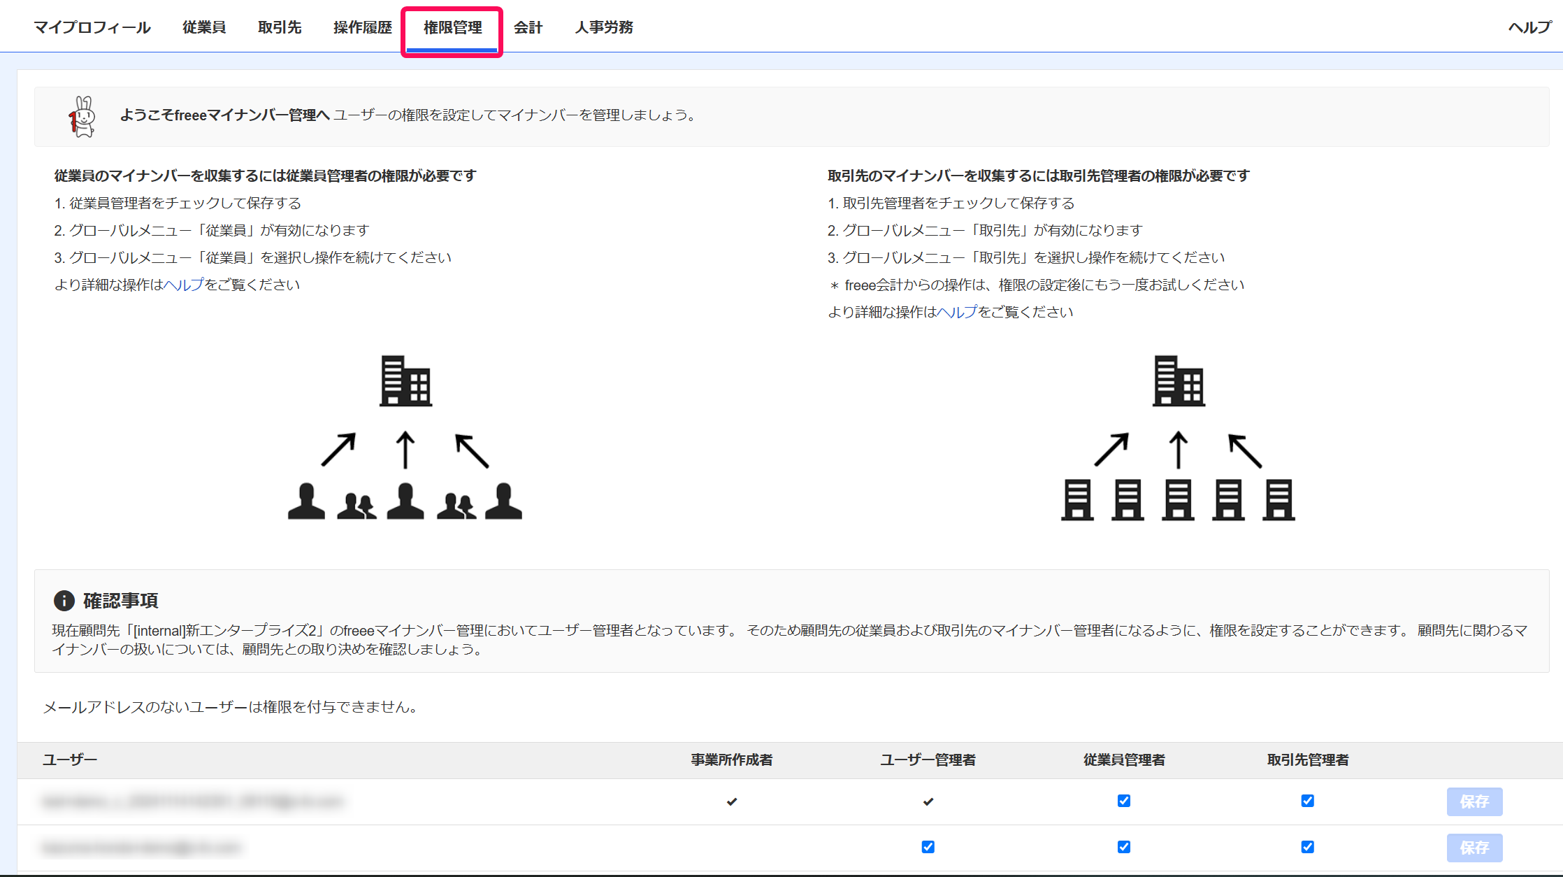
Task: Open ヘルプ link in employee instructions
Action: tap(183, 285)
